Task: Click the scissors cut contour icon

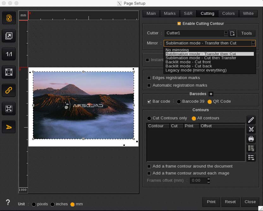Action: 251,129
